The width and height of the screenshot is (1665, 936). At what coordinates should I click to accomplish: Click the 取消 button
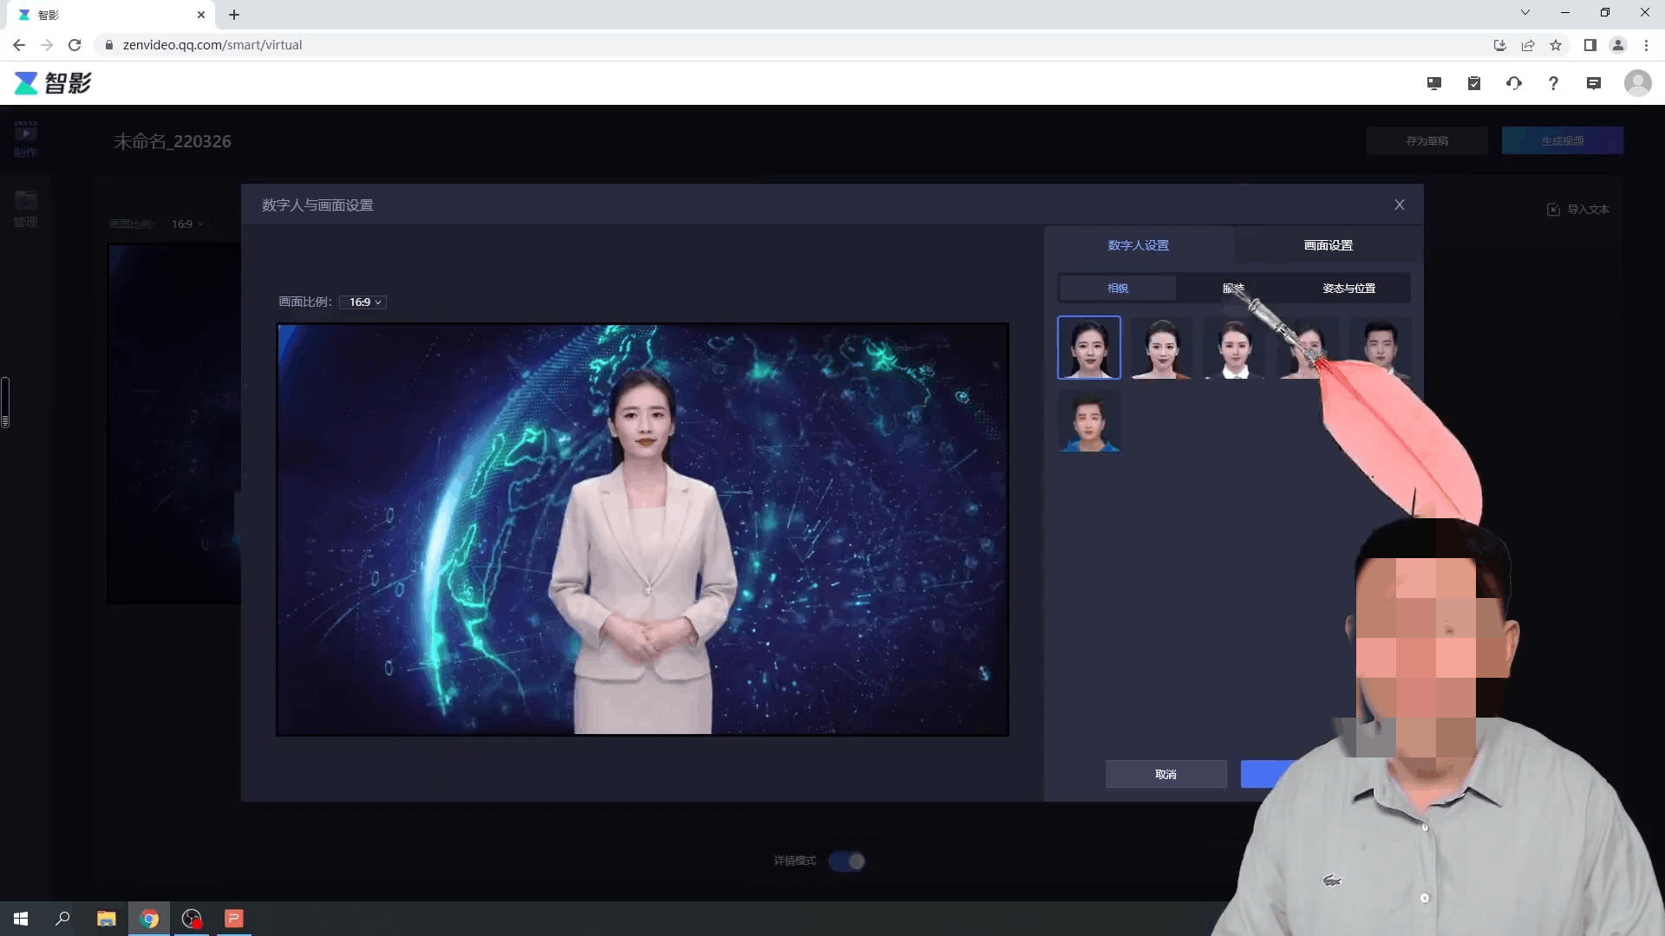pos(1166,774)
